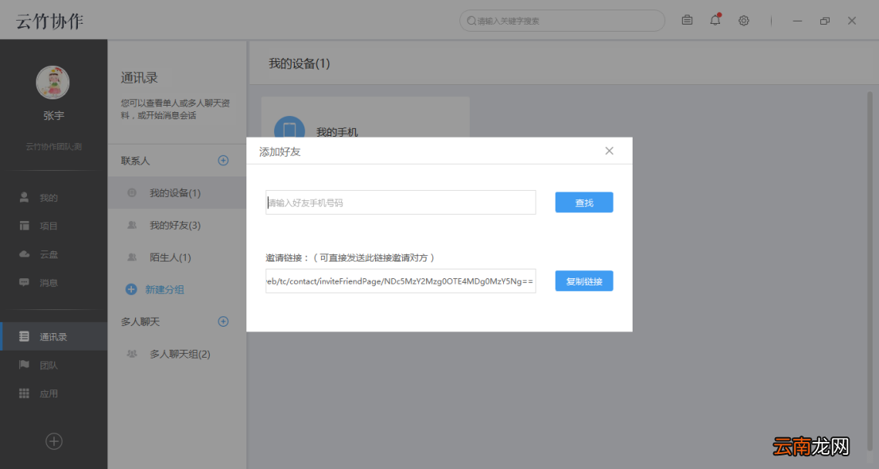The width and height of the screenshot is (879, 469).
Task: Select 我的设备(1) in contacts list
Action: (177, 193)
